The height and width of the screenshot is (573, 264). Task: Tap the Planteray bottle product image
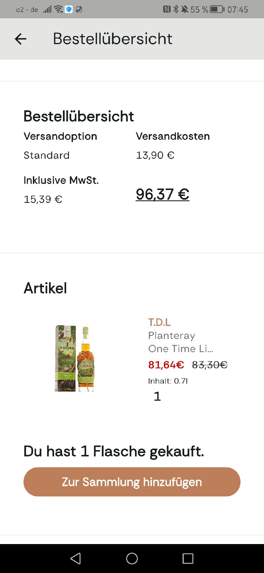75,358
